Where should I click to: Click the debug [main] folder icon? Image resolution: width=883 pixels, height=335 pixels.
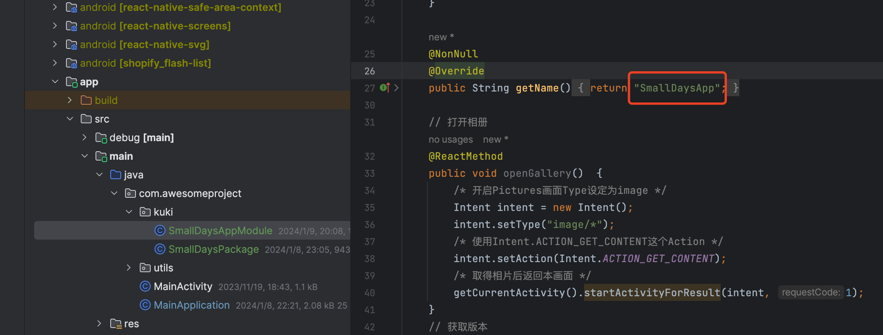pos(101,138)
